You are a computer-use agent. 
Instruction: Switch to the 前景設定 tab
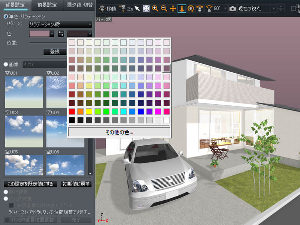[46, 5]
